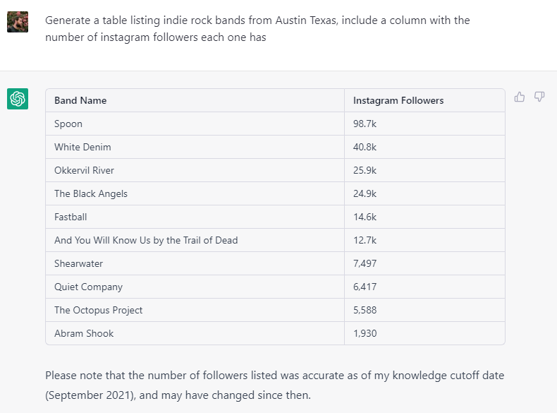
Task: Click The Black Angels band cell
Action: pos(195,193)
